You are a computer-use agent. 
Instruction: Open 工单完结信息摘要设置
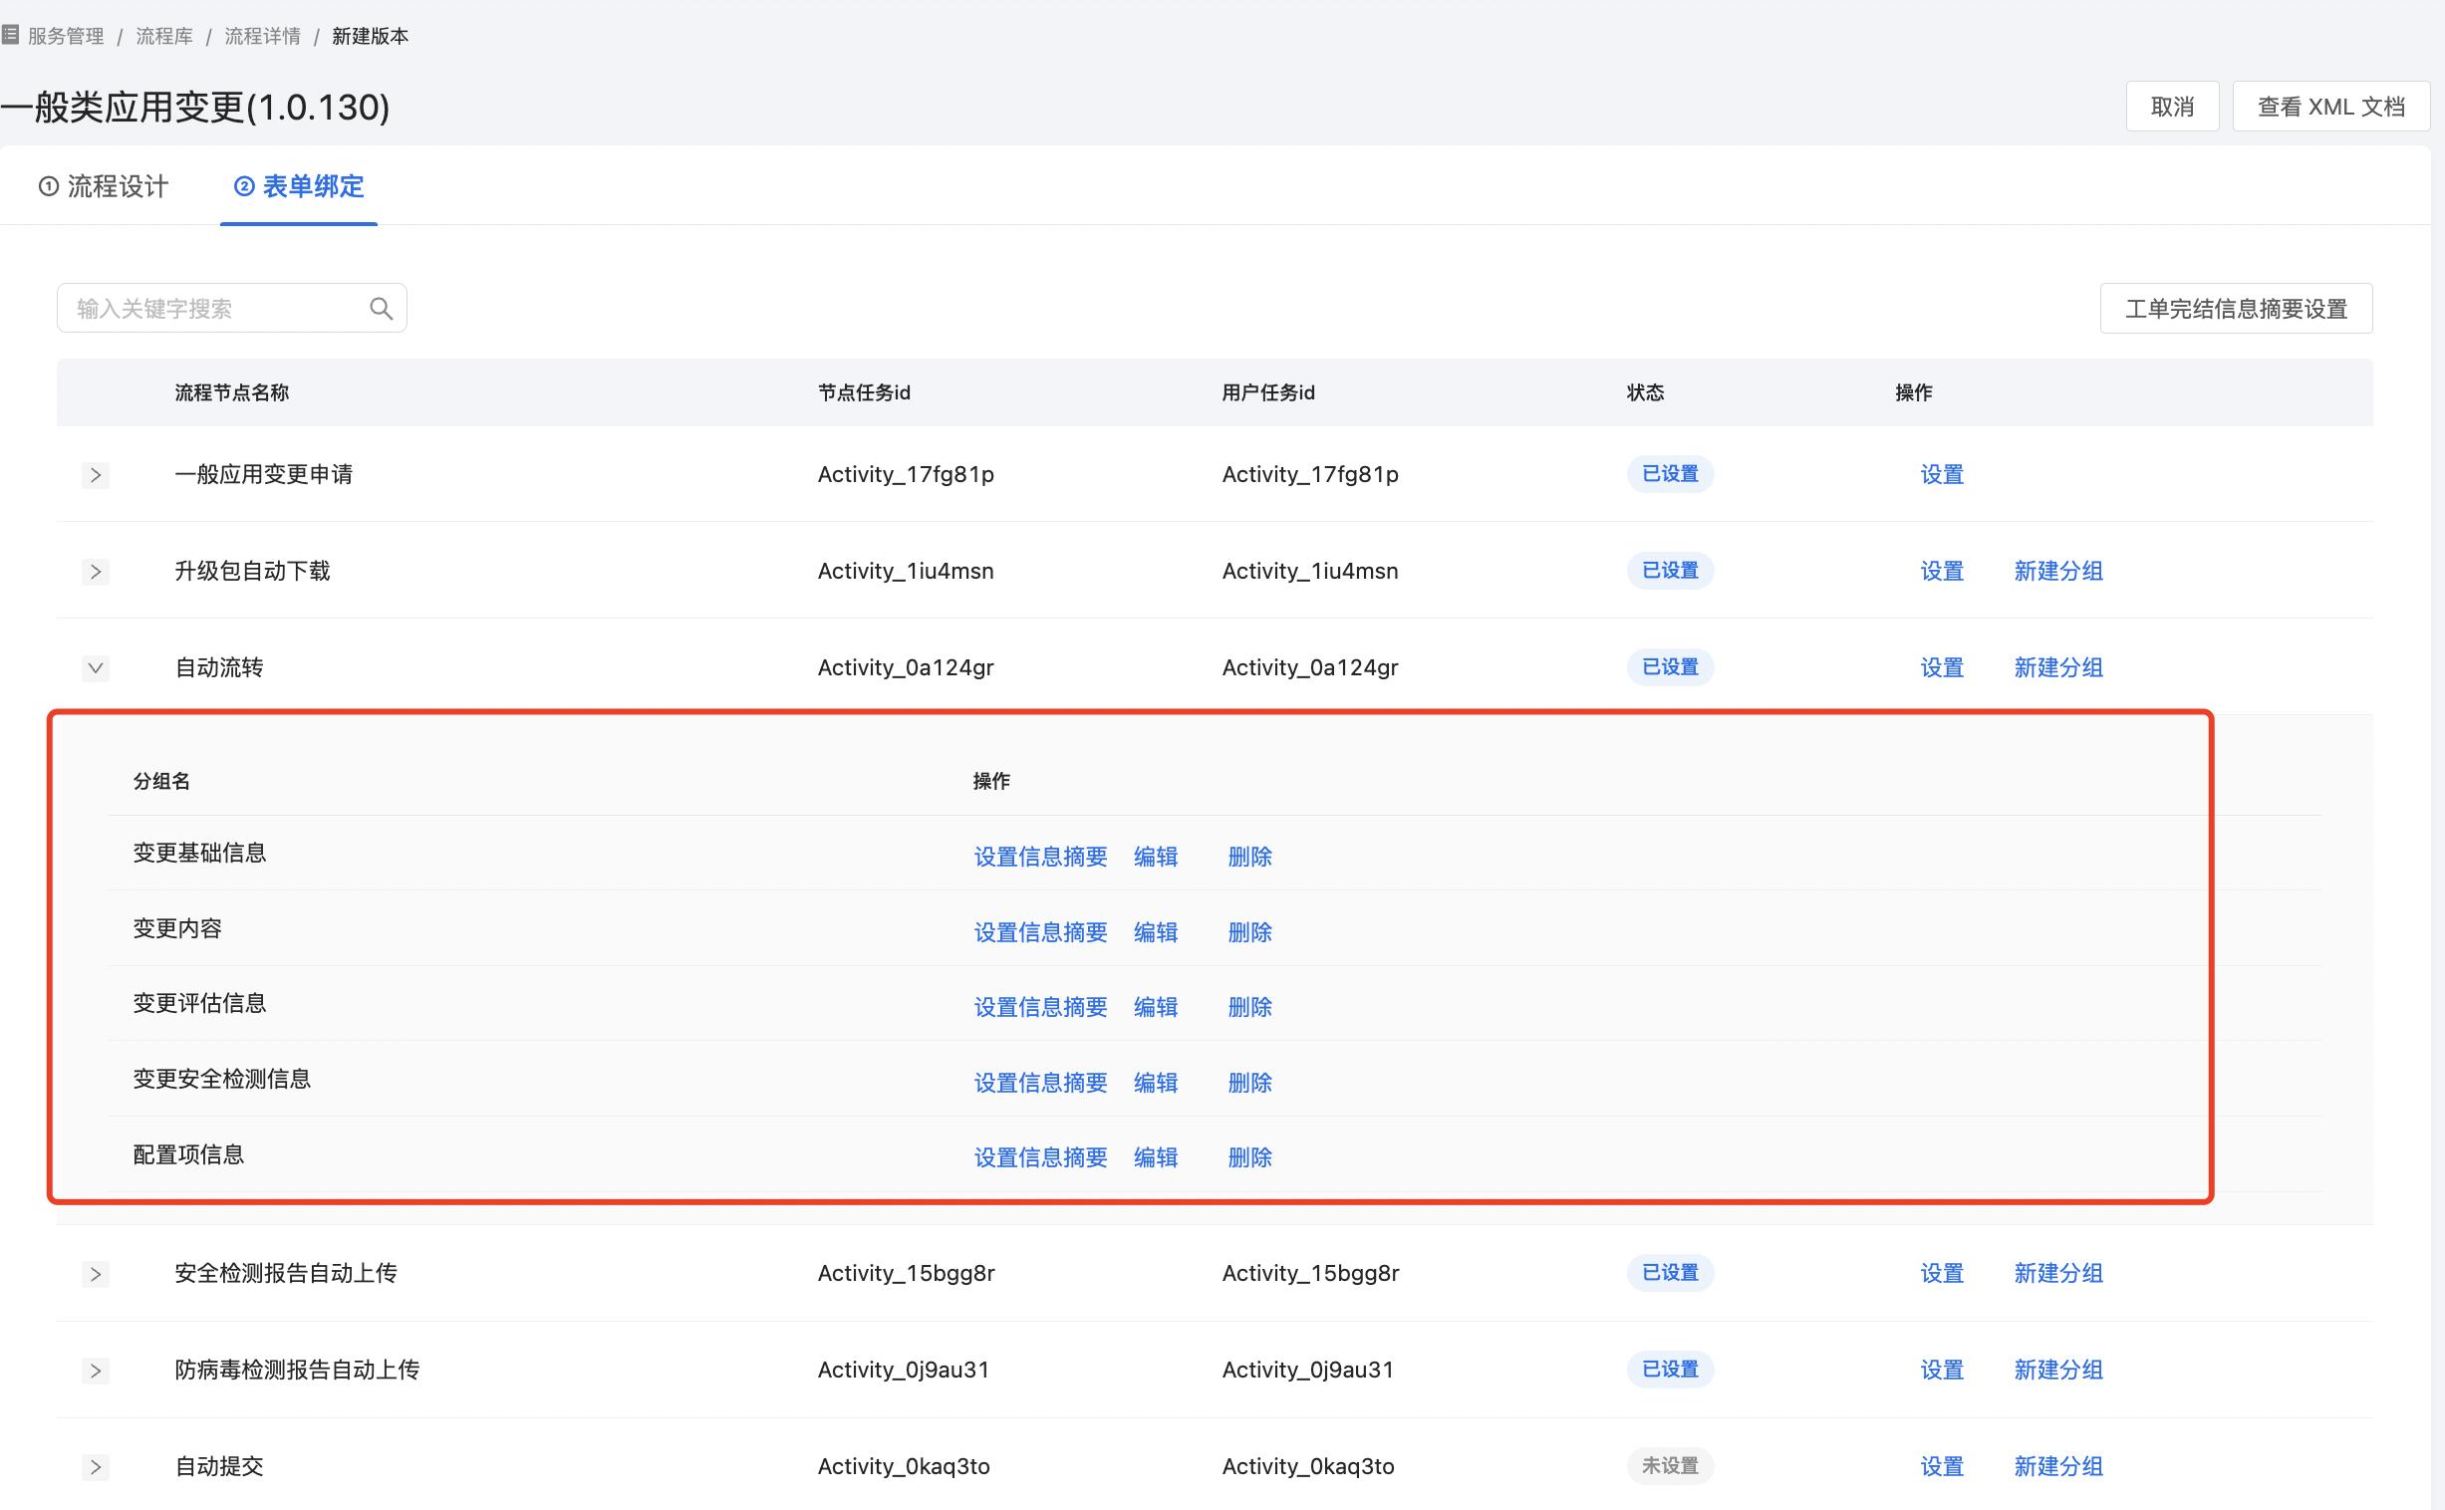2235,309
